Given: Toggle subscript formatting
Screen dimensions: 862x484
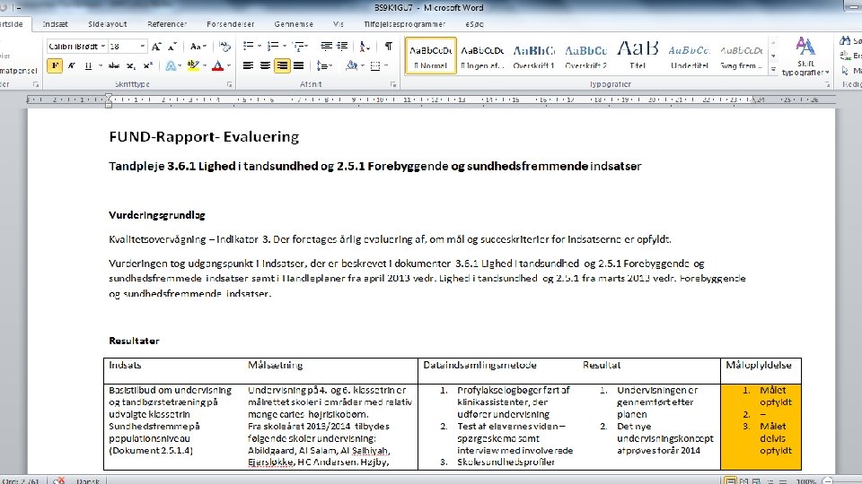Looking at the screenshot, I should coord(130,65).
